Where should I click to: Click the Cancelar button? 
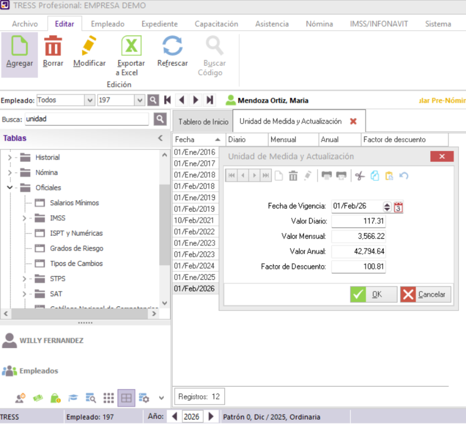pos(426,294)
